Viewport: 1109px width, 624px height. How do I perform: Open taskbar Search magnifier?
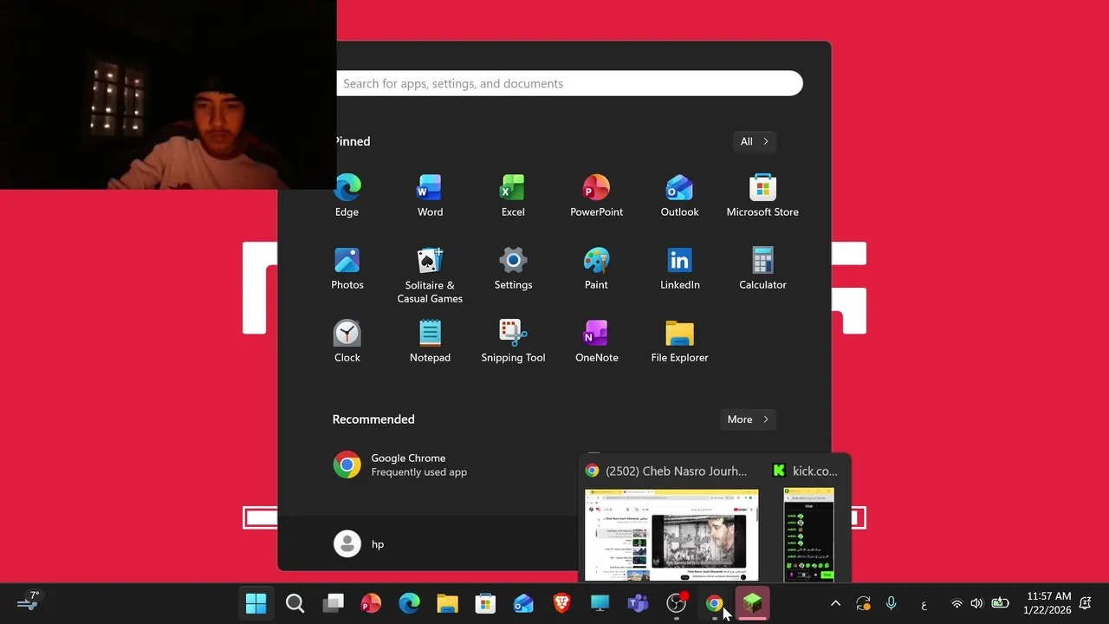(x=295, y=603)
